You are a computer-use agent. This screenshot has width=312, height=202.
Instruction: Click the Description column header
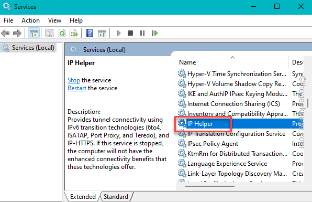click(x=297, y=62)
